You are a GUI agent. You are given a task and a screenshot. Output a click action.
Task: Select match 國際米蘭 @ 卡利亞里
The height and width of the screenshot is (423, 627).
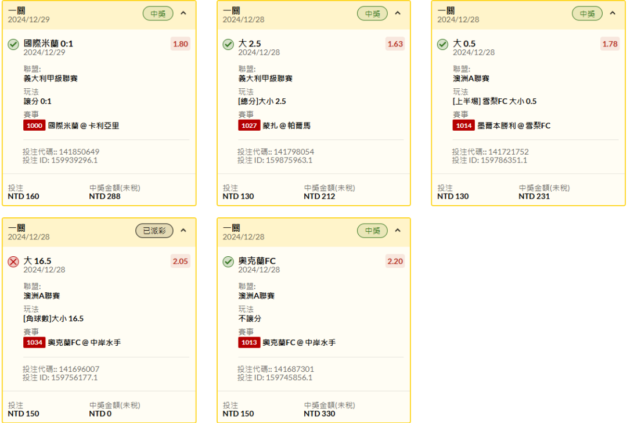point(84,126)
